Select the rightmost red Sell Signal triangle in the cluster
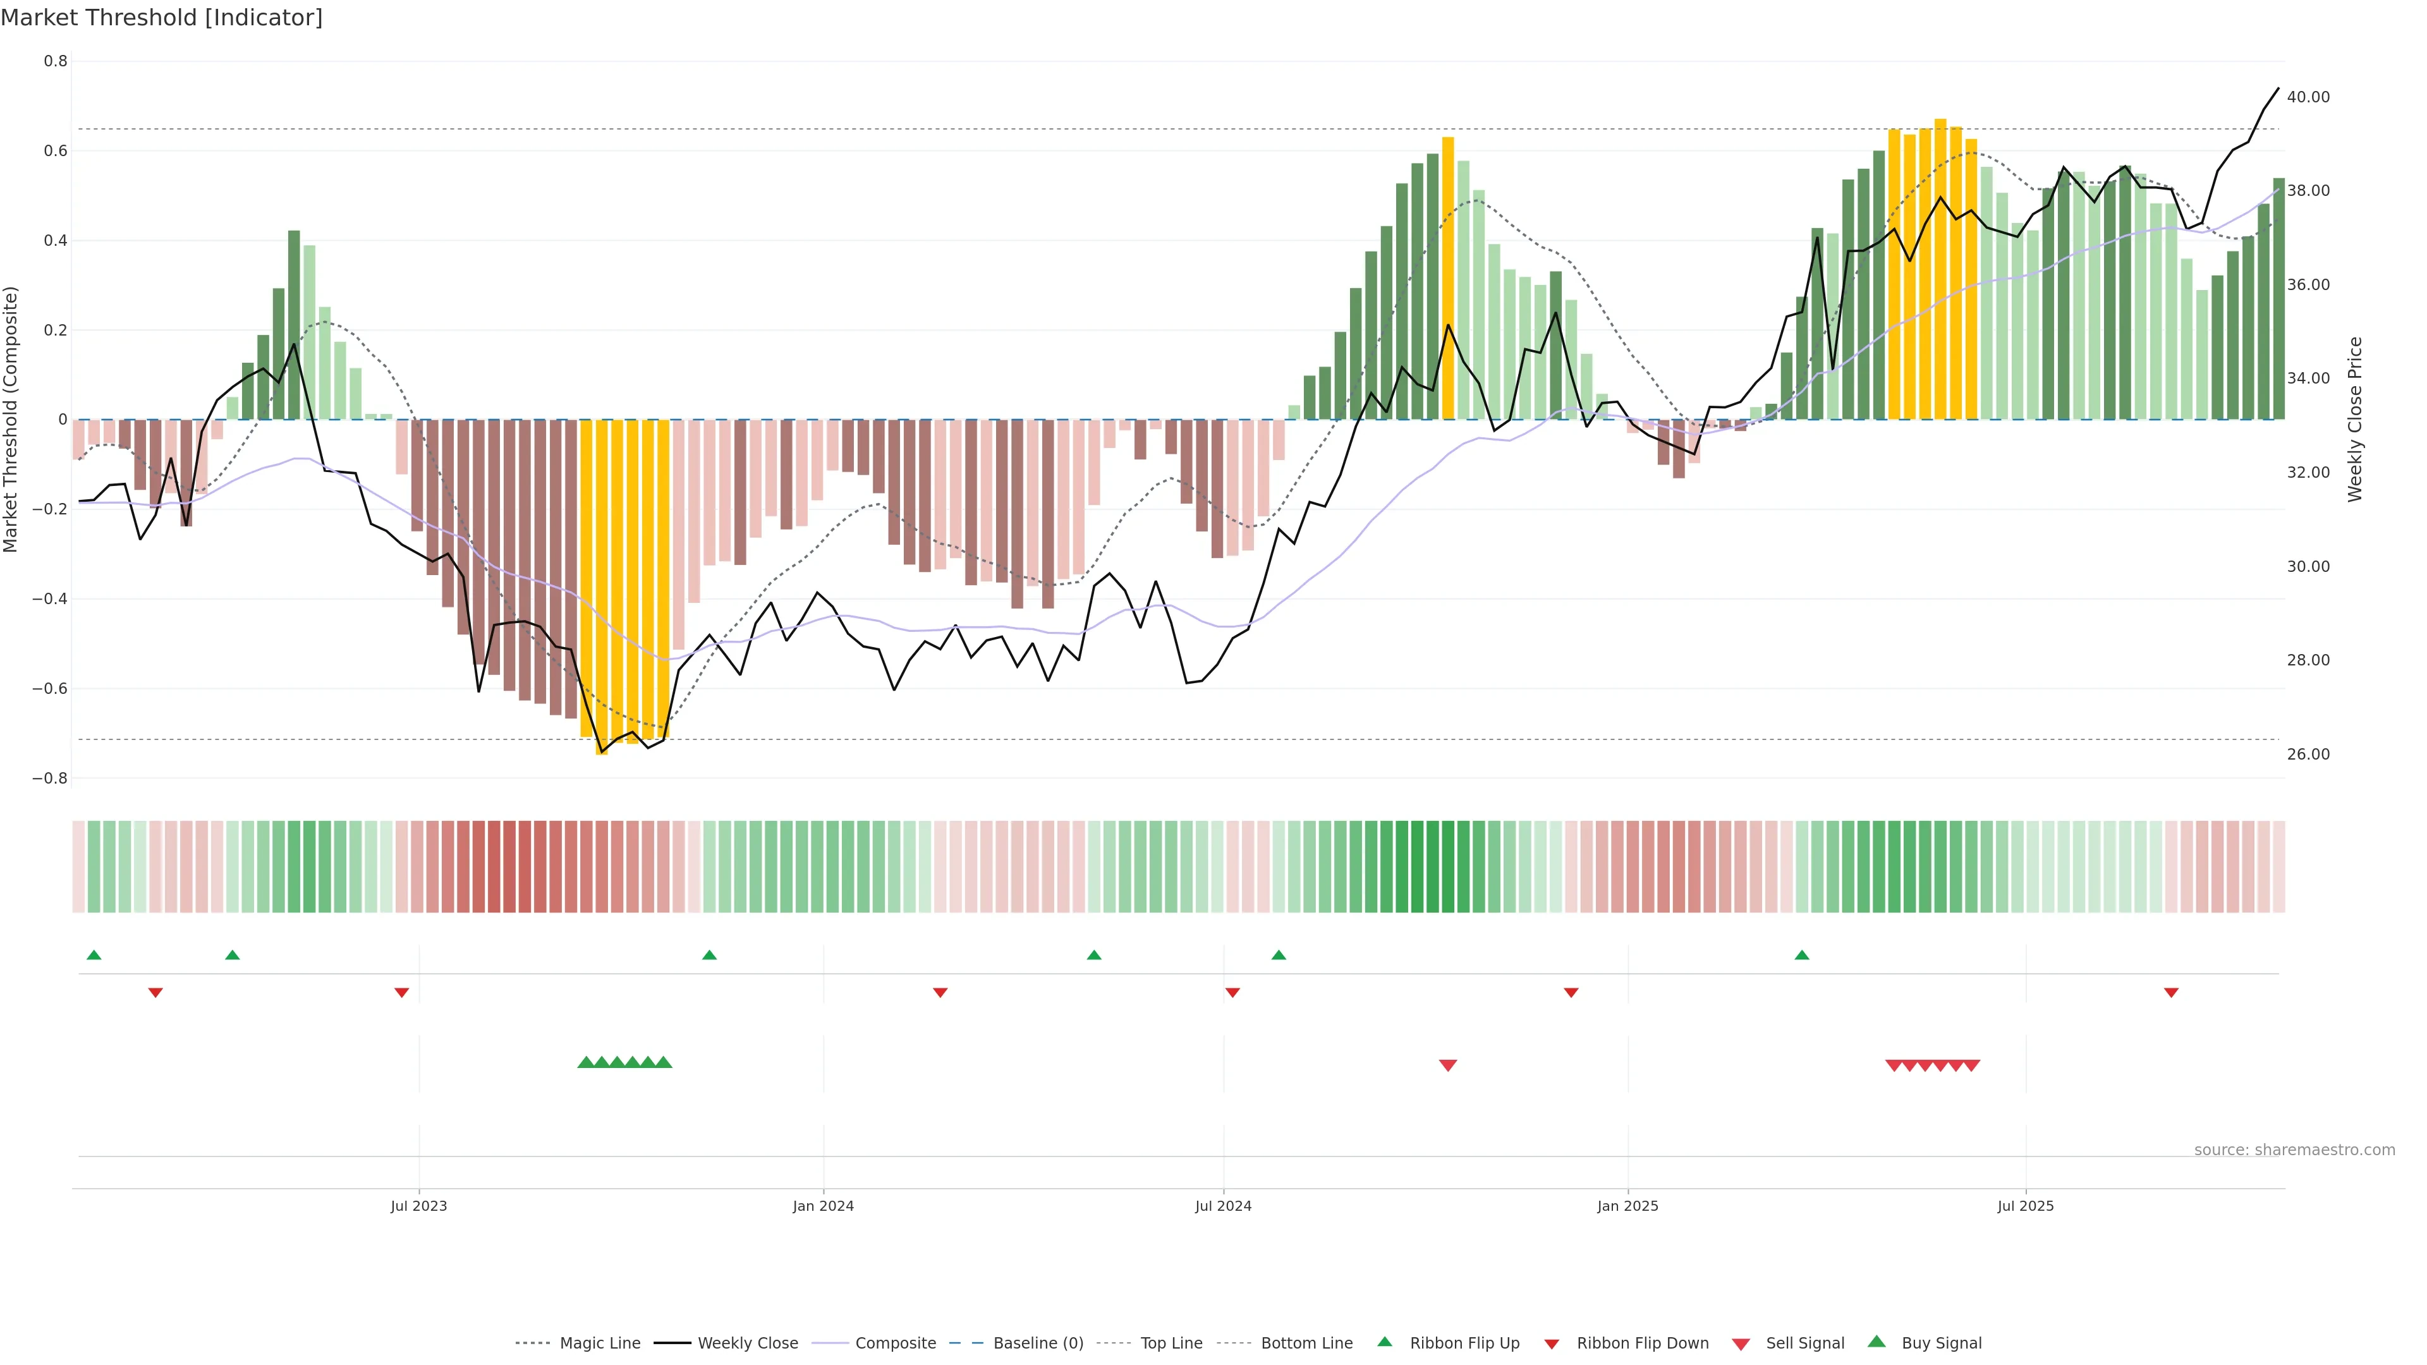Viewport: 2427px width, 1365px height. click(1971, 1065)
